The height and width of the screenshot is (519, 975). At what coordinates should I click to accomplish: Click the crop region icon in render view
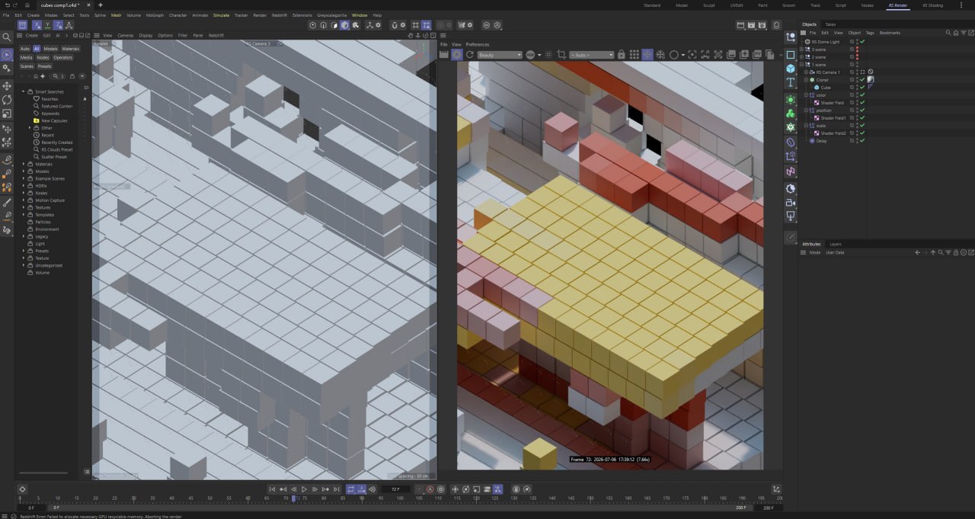[x=561, y=55]
